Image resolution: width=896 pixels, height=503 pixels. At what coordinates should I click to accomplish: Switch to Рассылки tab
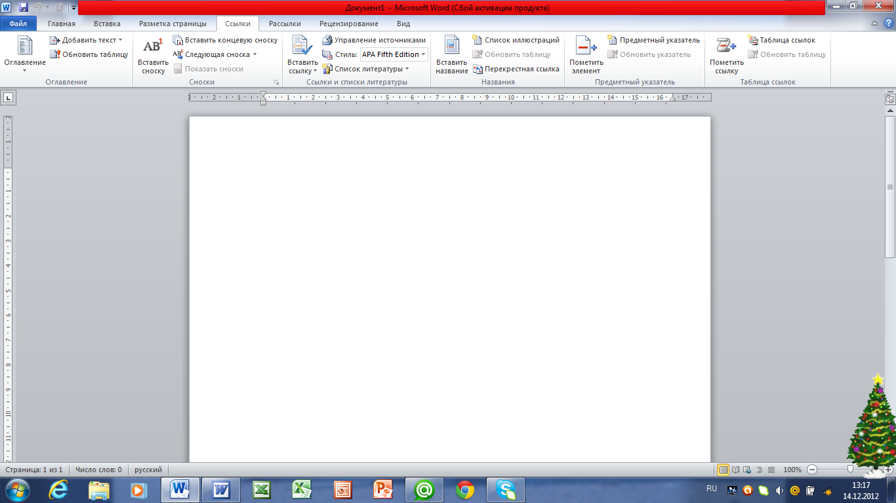point(285,24)
